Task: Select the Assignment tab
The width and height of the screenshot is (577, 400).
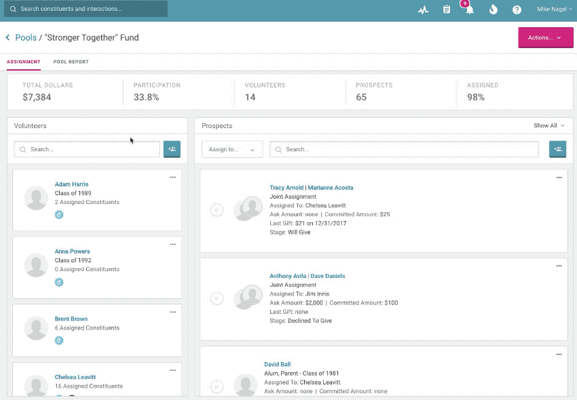Action: click(x=24, y=62)
